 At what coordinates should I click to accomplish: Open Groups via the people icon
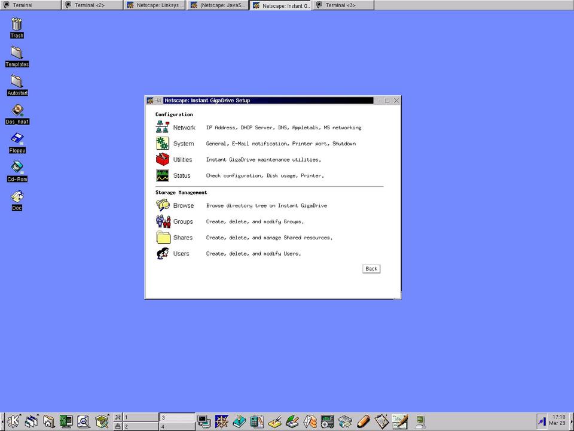point(163,221)
